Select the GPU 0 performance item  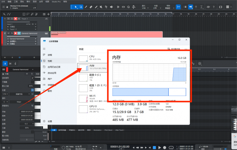(x=92, y=109)
